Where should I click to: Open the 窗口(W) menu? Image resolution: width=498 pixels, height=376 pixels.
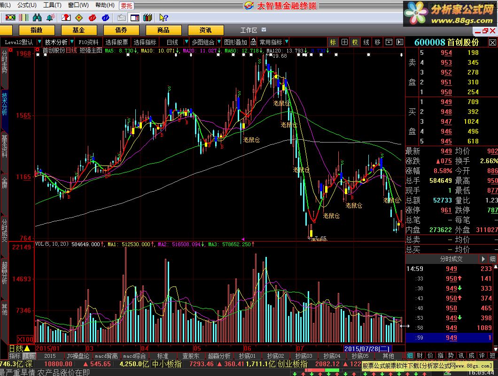coord(78,5)
